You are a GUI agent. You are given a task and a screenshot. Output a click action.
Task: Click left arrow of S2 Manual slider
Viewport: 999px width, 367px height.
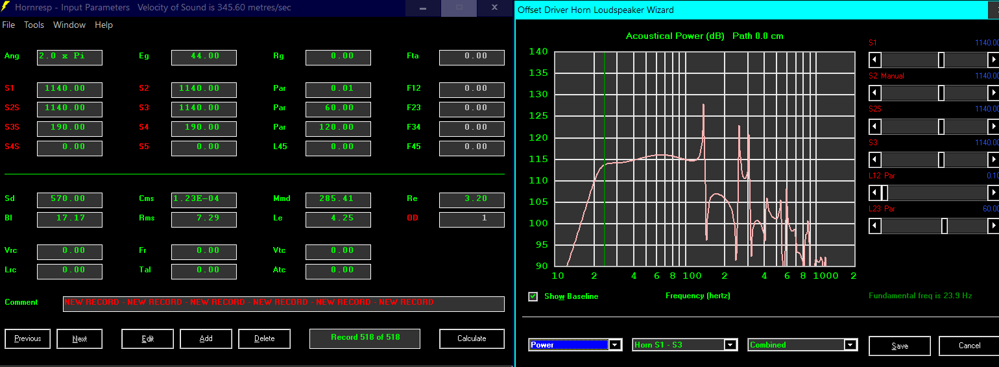click(x=874, y=93)
